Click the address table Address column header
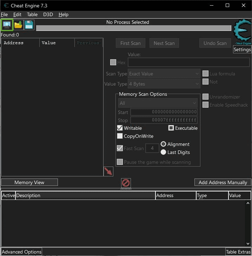This screenshot has width=252, height=256. point(176,195)
